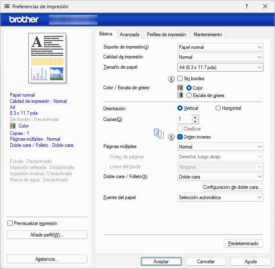Click the page preview thumbnail

tap(47, 58)
